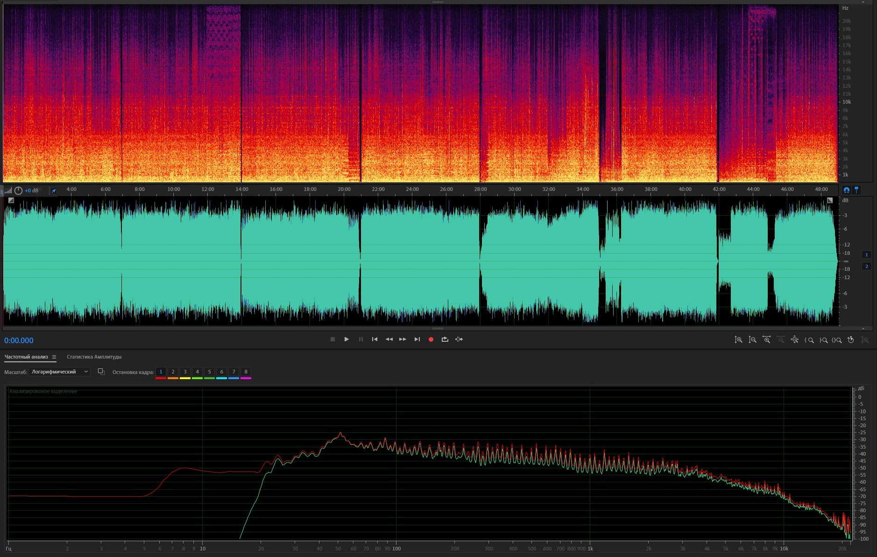The height and width of the screenshot is (557, 877).
Task: Toggle loop playback icon
Action: pos(445,339)
